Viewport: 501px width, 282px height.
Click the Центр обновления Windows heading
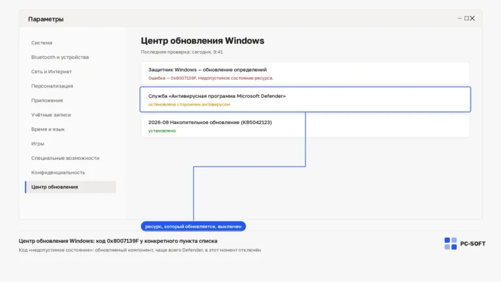(203, 41)
